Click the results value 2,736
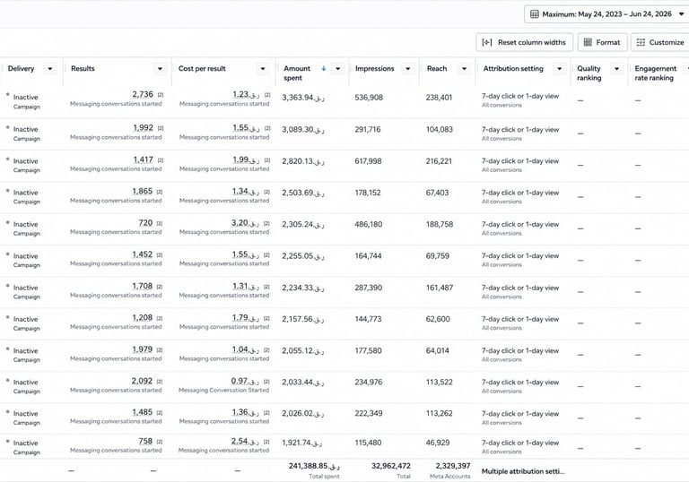Image resolution: width=689 pixels, height=482 pixels. [143, 94]
